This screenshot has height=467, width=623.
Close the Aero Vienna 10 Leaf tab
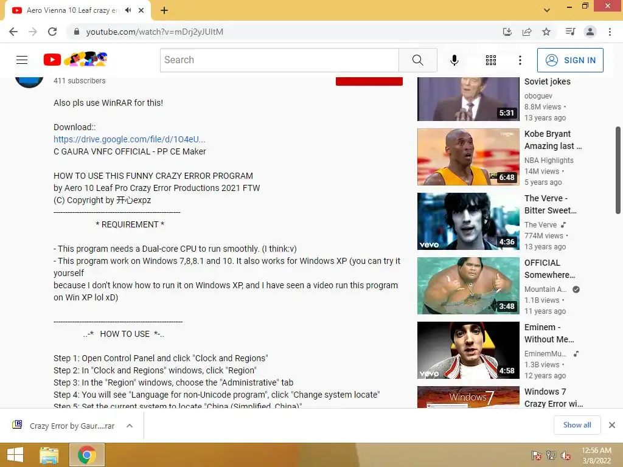point(141,10)
